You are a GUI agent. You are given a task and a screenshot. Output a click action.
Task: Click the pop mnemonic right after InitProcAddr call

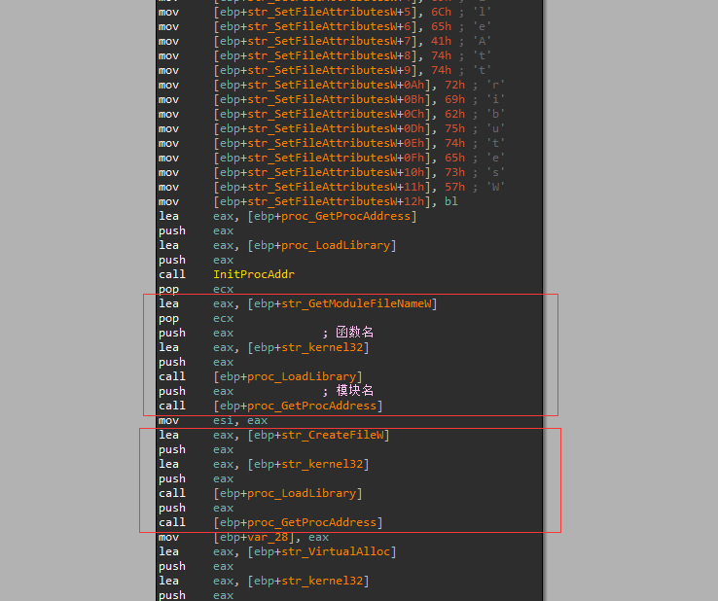click(x=168, y=289)
